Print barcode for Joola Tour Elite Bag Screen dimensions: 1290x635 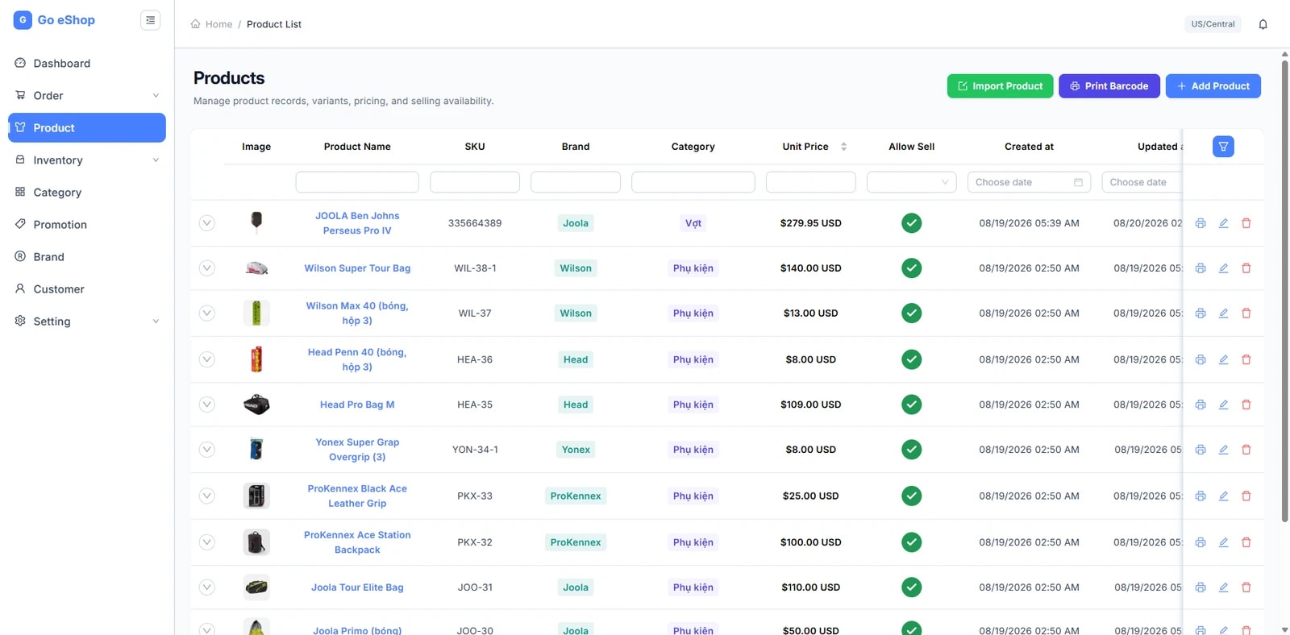click(1201, 587)
